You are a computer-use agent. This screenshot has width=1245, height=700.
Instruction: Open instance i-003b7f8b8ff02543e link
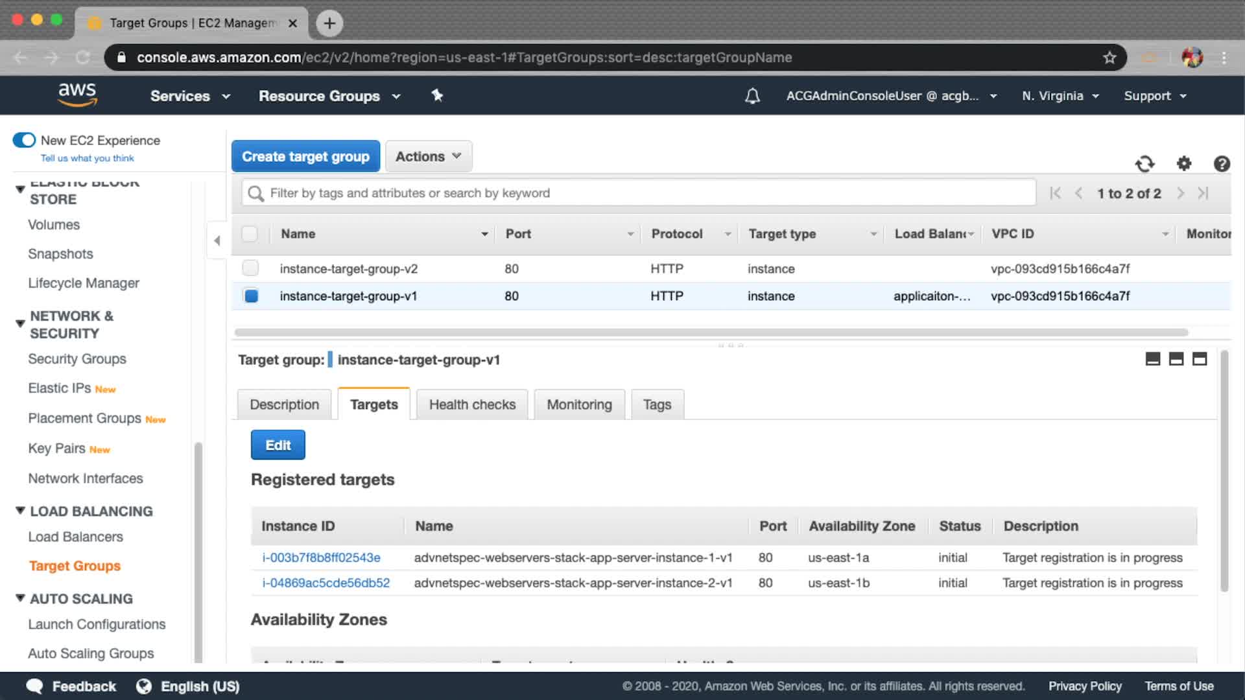click(321, 557)
